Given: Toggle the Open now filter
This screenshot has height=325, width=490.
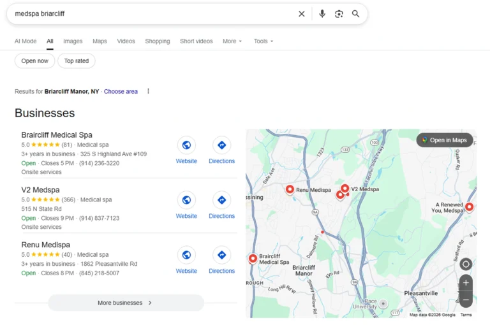Looking at the screenshot, I should pyautogui.click(x=34, y=61).
